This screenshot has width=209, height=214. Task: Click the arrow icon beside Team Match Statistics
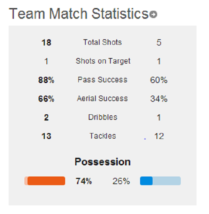point(153,14)
